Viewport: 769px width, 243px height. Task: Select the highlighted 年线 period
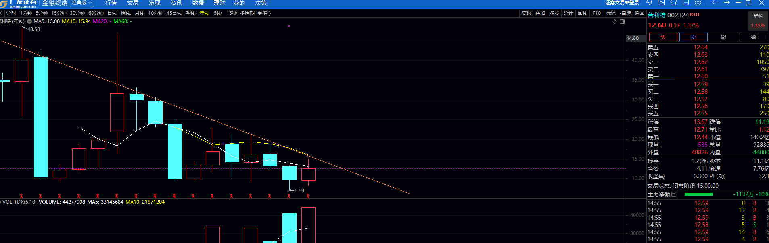pos(204,13)
